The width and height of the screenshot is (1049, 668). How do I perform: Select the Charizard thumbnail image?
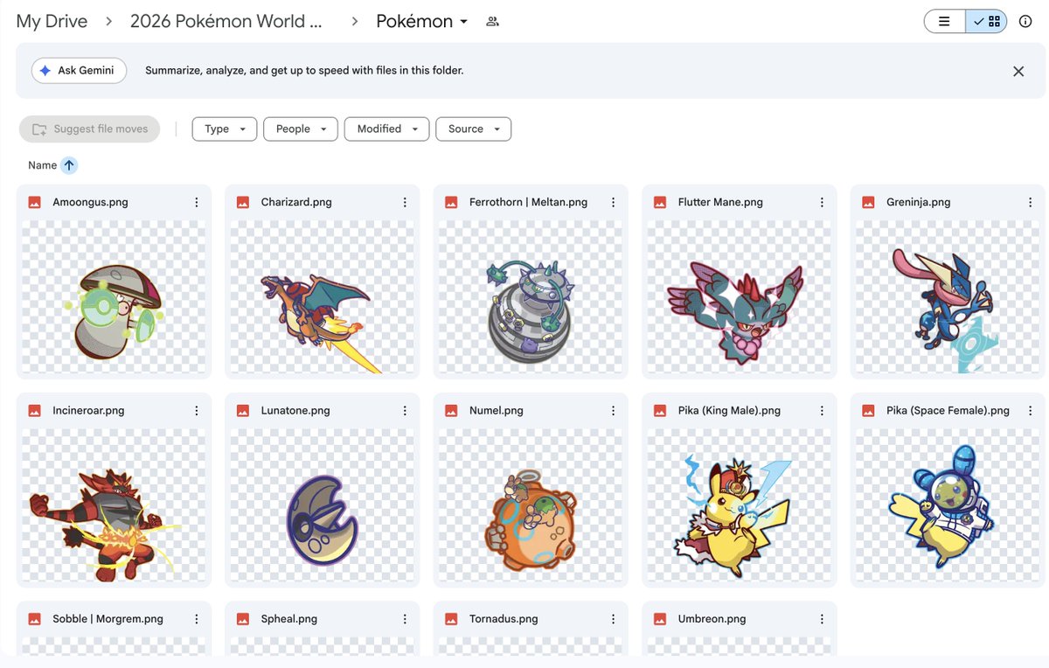(x=323, y=296)
